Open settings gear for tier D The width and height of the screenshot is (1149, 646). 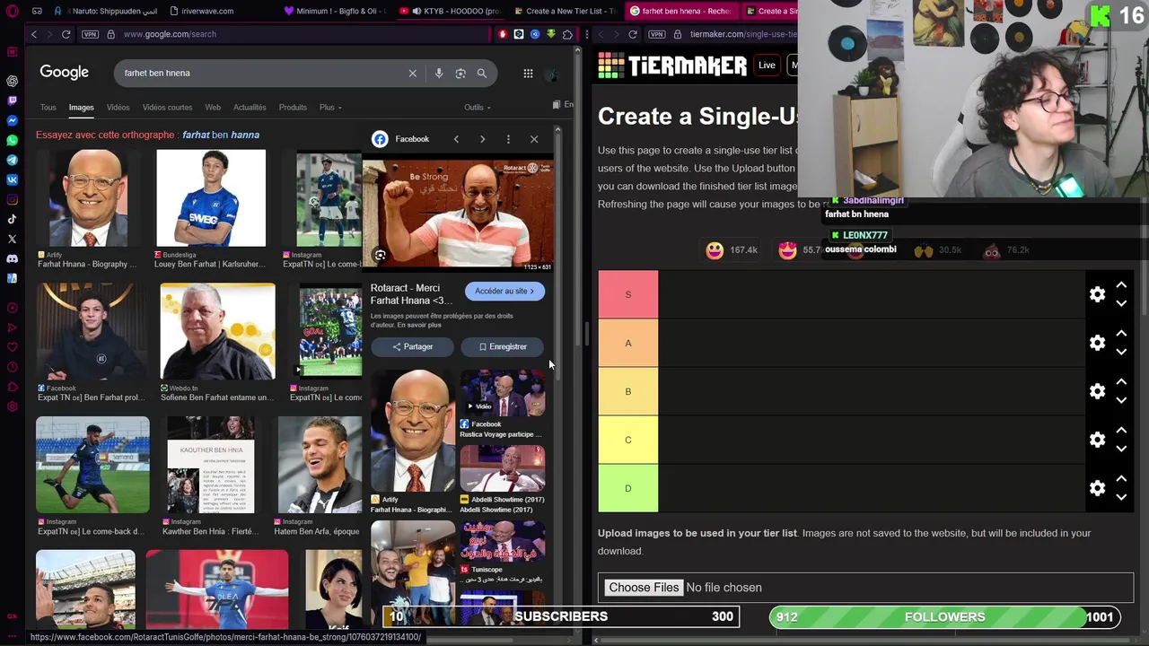click(1097, 488)
